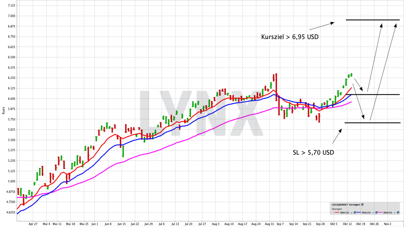This screenshot has width=404, height=227.
Task: Uncheck the EMA(10) indicator checkbox
Action: (352, 212)
